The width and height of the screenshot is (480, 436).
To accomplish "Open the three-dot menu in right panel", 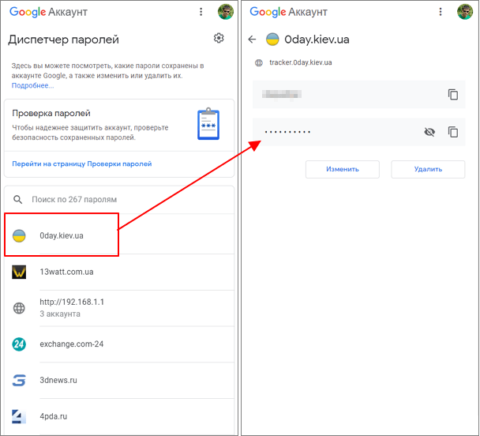I will tap(441, 12).
